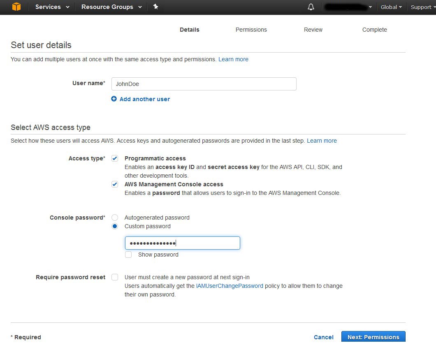Open the notifications bell icon
Viewport: 436px width, 345px height.
[x=311, y=7]
